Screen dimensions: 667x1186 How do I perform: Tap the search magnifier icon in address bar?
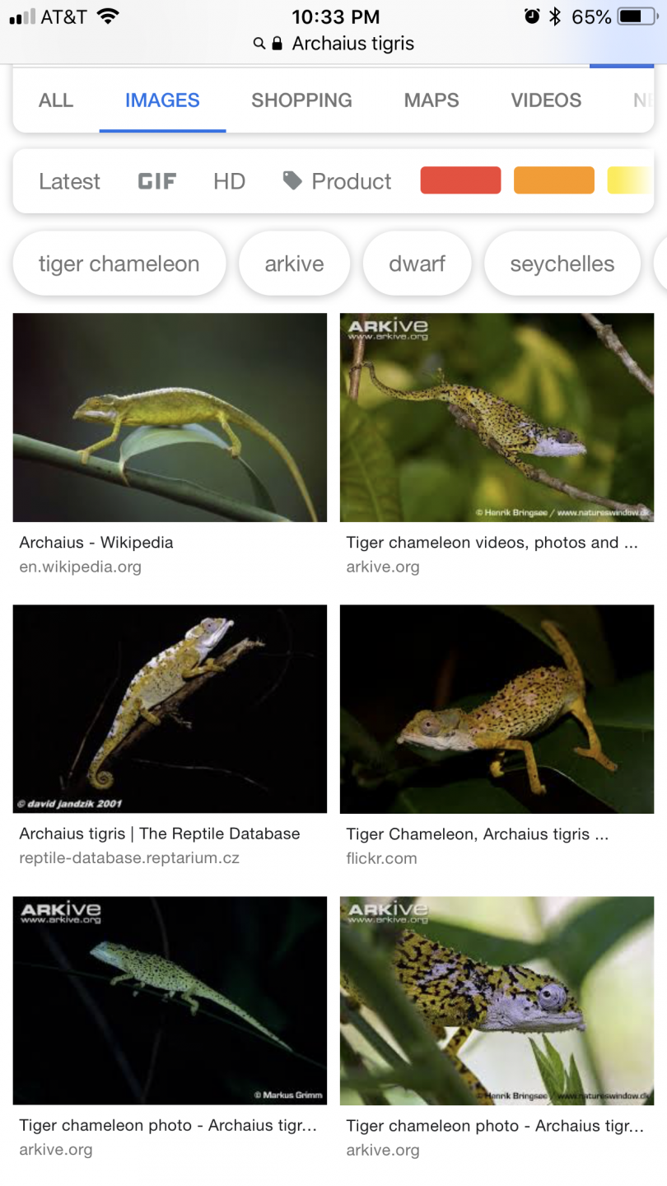259,44
